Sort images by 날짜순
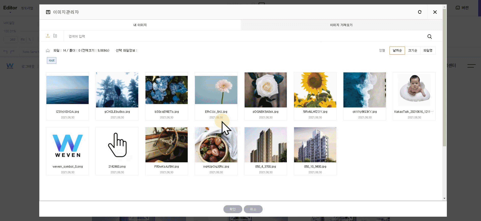Screen dimensions: 481x221 click(397, 51)
